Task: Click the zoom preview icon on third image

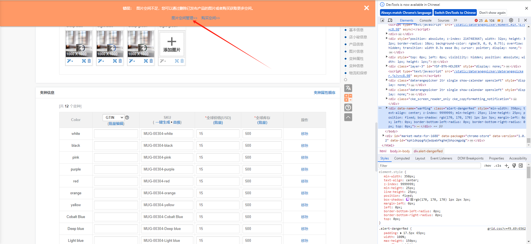Action: (x=146, y=61)
